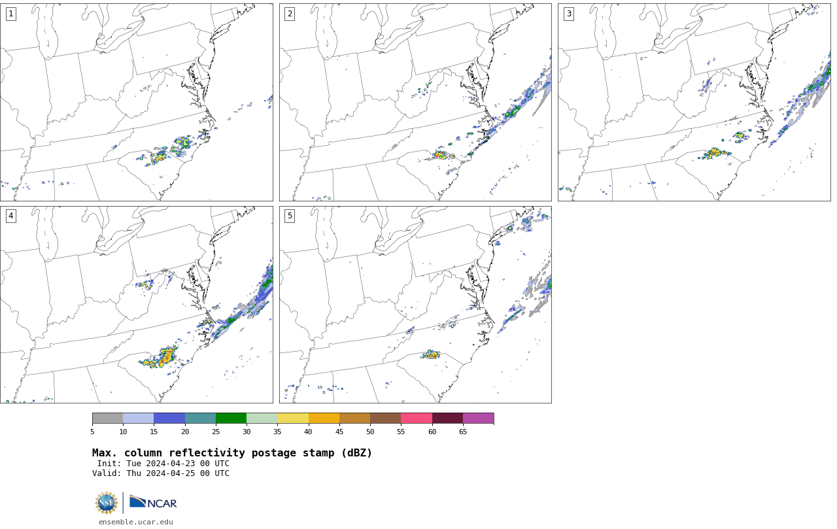Select the light lavender 10-15 dBZ swatch

[x=138, y=418]
